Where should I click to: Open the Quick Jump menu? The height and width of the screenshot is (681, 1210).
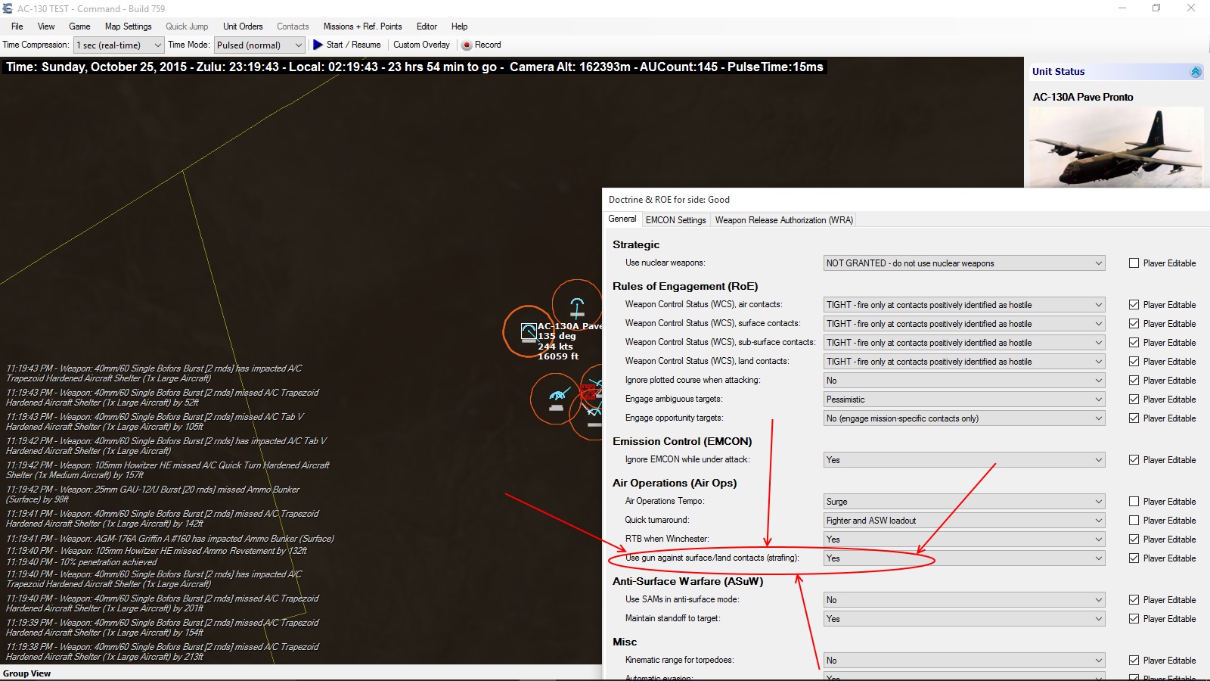[187, 26]
